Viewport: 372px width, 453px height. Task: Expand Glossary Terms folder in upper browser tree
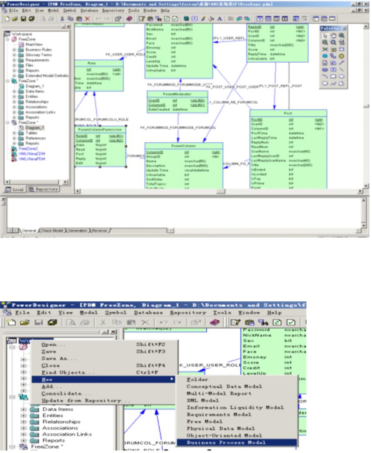coord(14,55)
